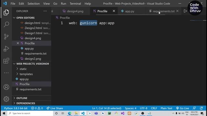Open the Source Control view
Image resolution: width=207 pixels, height=116 pixels.
(x=6, y=36)
